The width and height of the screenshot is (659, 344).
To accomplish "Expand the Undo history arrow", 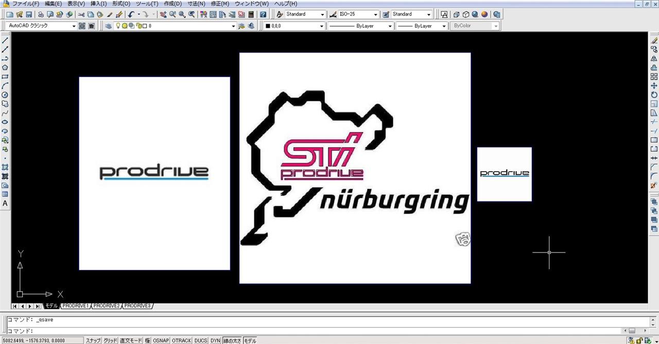I will tap(138, 14).
